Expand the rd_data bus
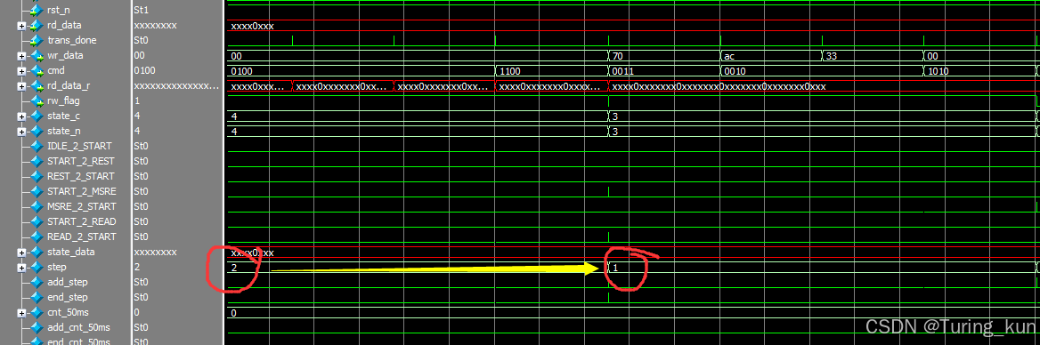Screen dimensions: 1040x345 (x=22, y=26)
